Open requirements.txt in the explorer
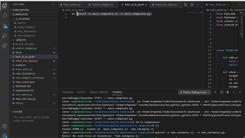245x138 pixels. tap(34, 90)
